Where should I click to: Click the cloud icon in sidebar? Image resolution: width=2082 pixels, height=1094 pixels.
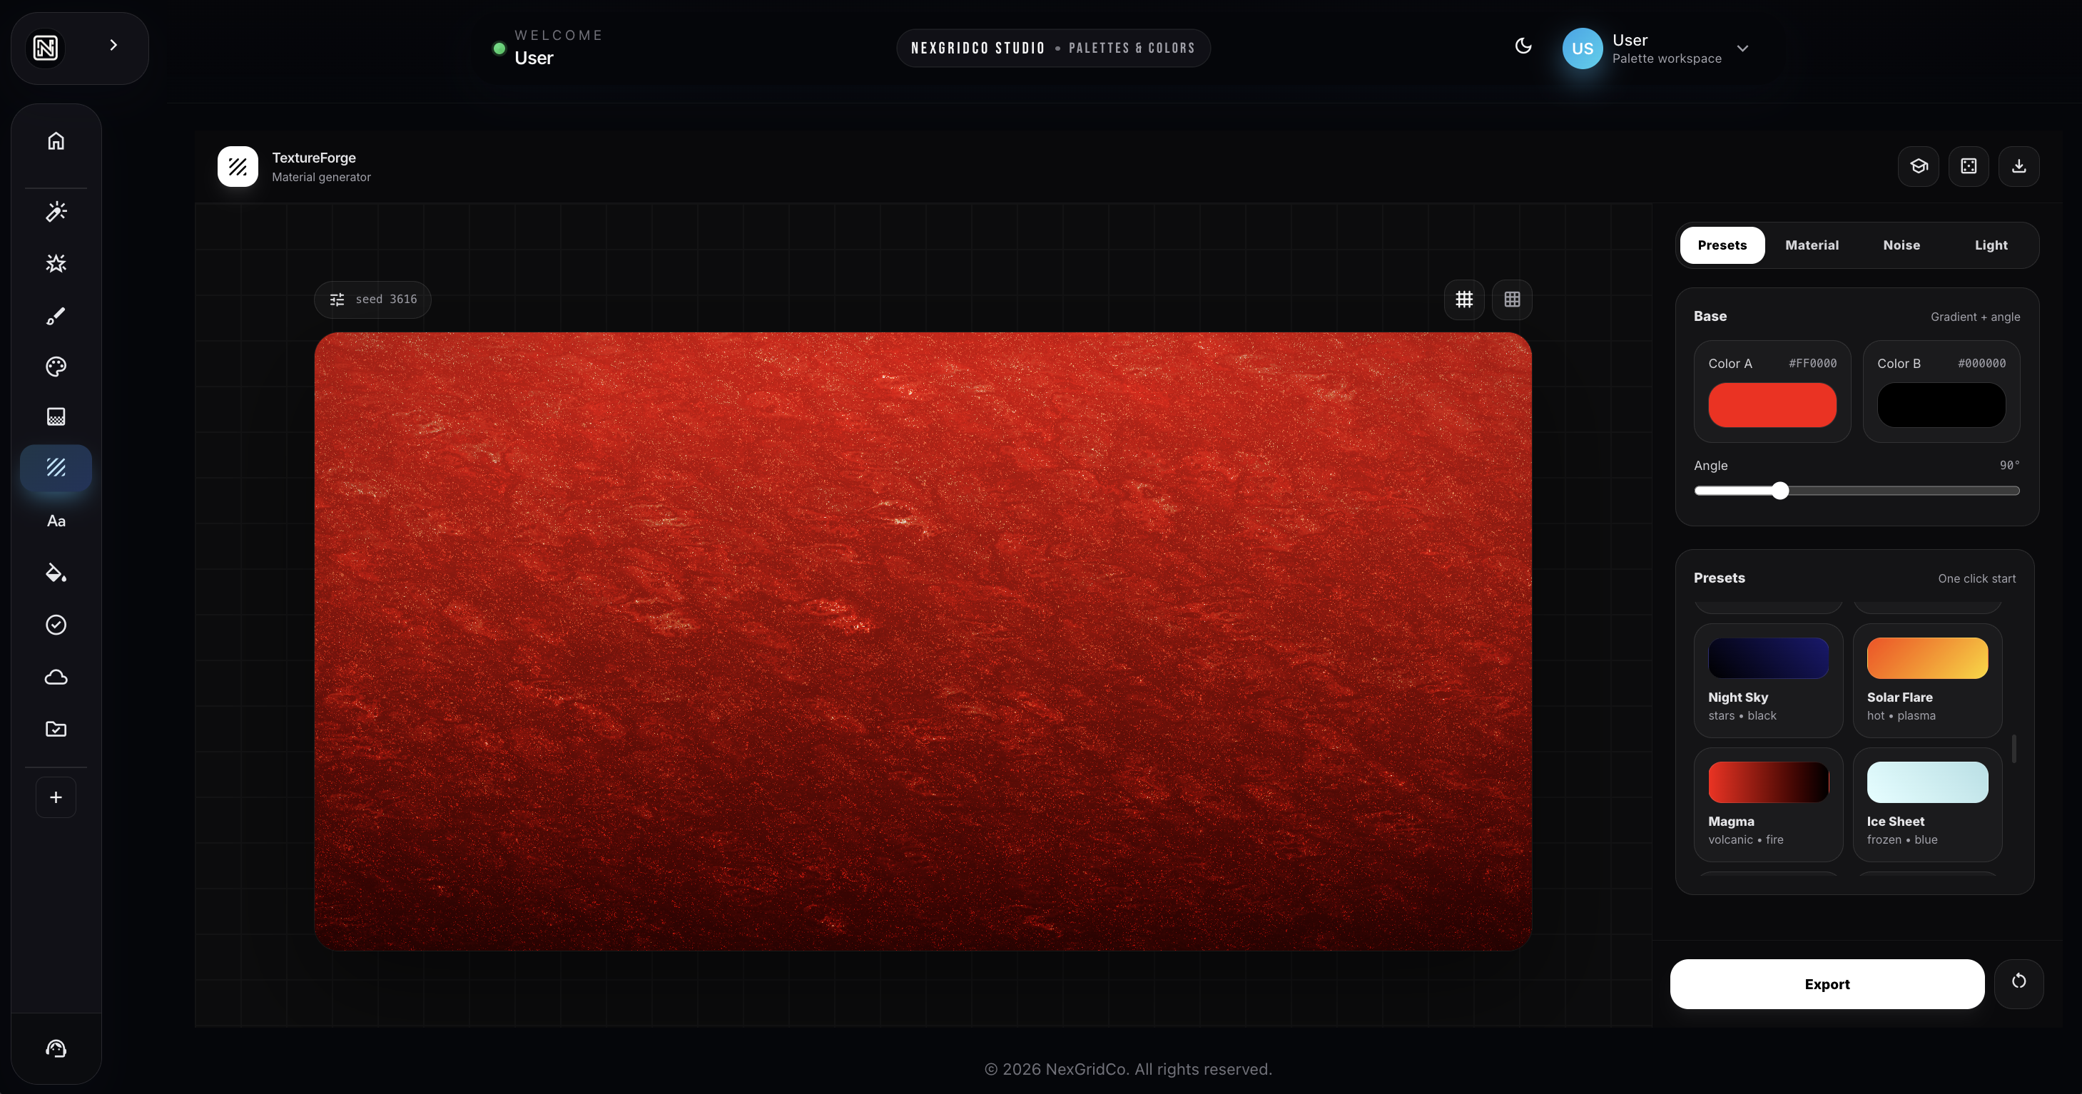click(56, 677)
